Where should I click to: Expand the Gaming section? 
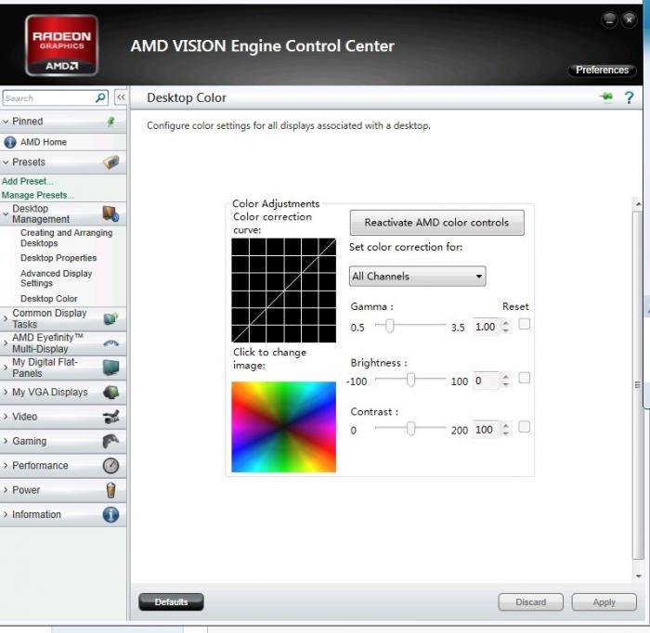coord(6,441)
